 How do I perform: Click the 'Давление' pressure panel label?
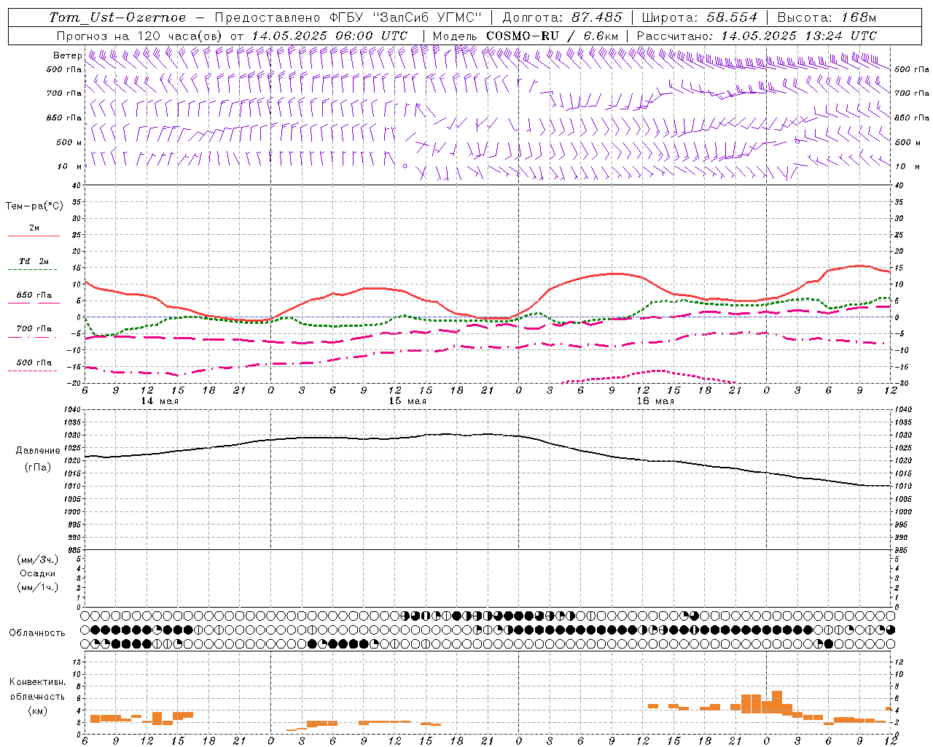click(x=38, y=451)
